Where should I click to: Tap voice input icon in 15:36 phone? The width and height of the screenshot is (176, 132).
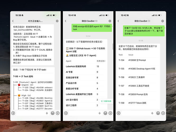(13, 113)
